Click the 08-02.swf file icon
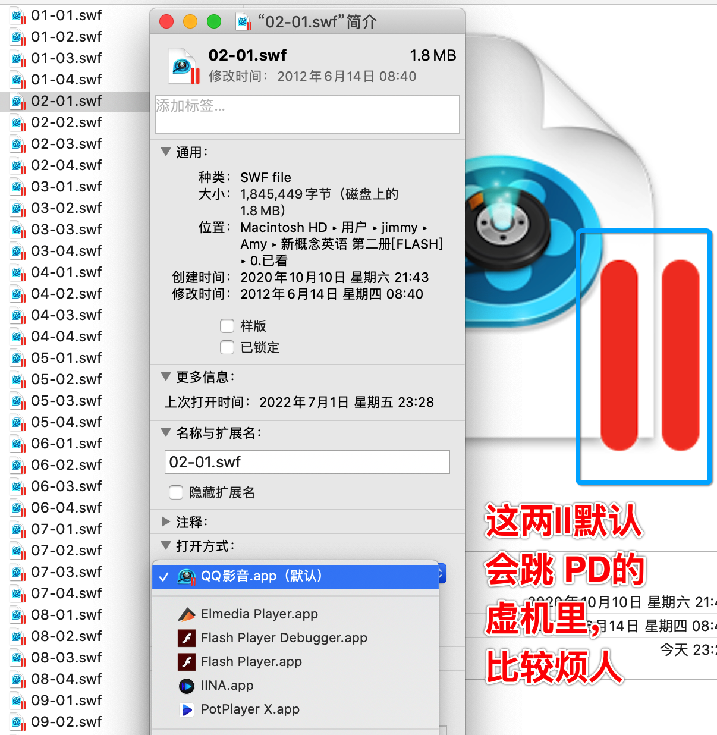Image resolution: width=717 pixels, height=735 pixels. (x=18, y=637)
